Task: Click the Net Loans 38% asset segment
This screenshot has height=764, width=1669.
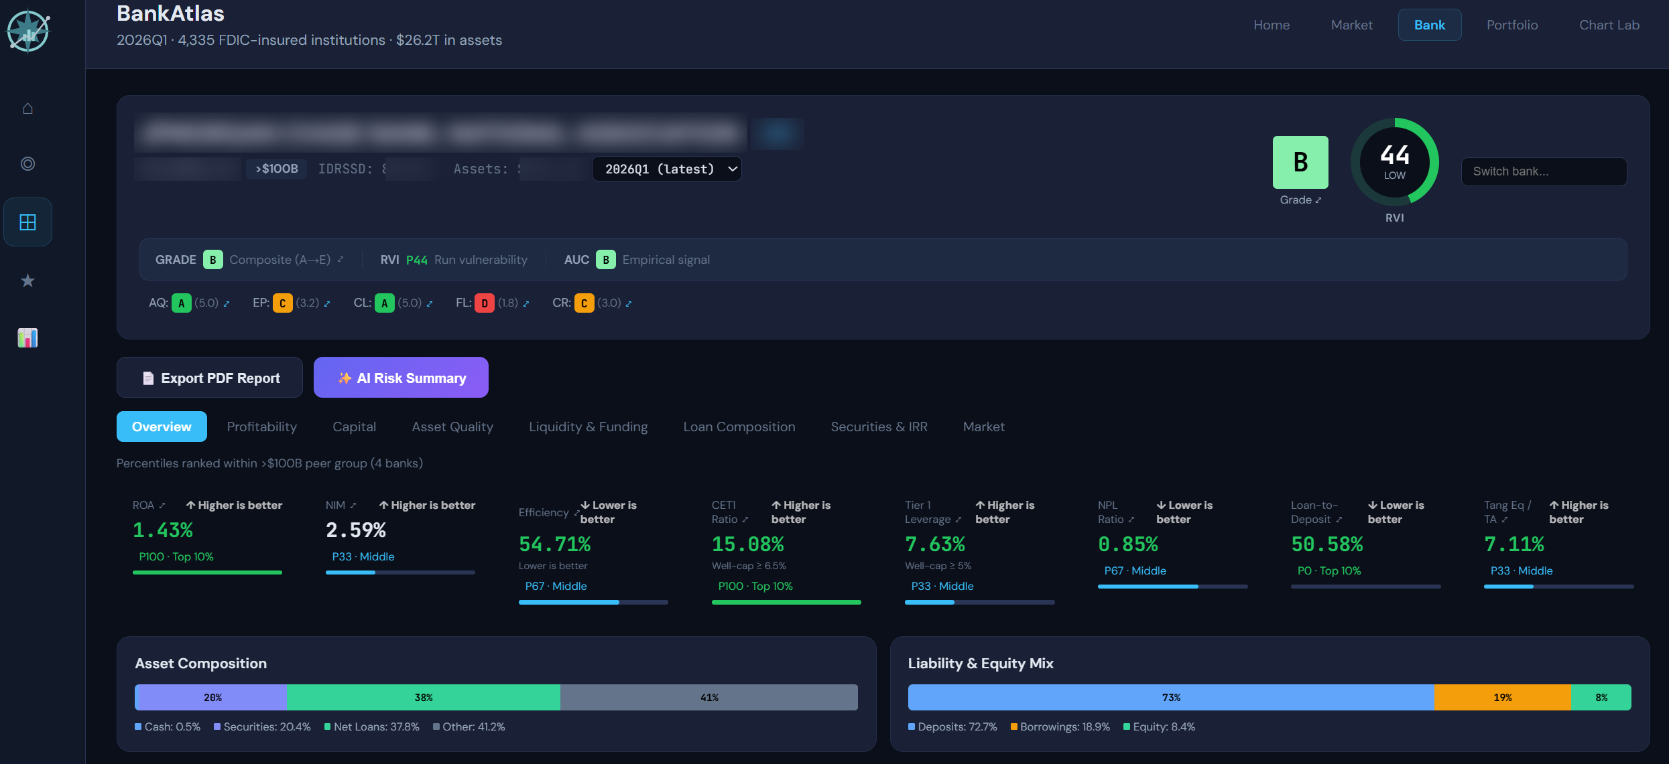Action: click(x=424, y=697)
